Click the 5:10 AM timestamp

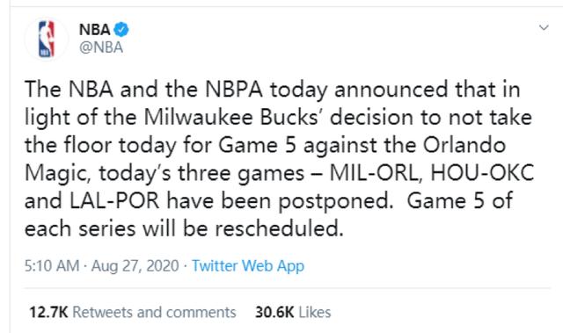52,266
